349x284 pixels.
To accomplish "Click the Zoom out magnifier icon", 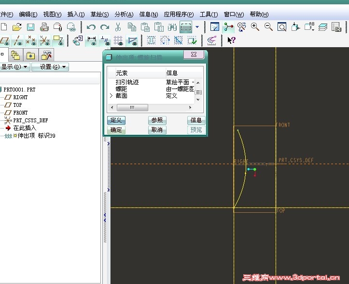I will (268, 27).
